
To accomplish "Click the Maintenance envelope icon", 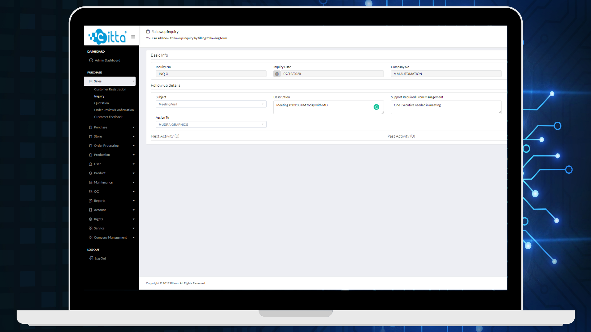I will point(90,183).
